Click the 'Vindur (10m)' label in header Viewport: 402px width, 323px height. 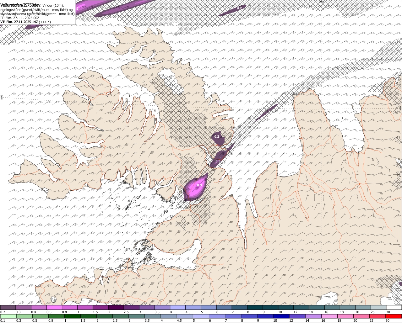[53, 5]
